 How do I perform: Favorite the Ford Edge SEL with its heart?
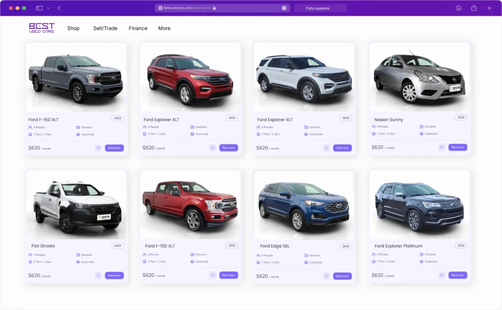(x=326, y=276)
